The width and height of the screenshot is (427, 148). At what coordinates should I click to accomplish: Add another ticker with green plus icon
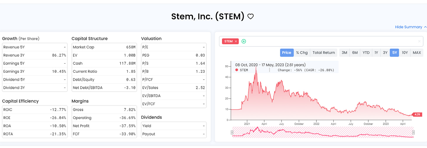(244, 41)
